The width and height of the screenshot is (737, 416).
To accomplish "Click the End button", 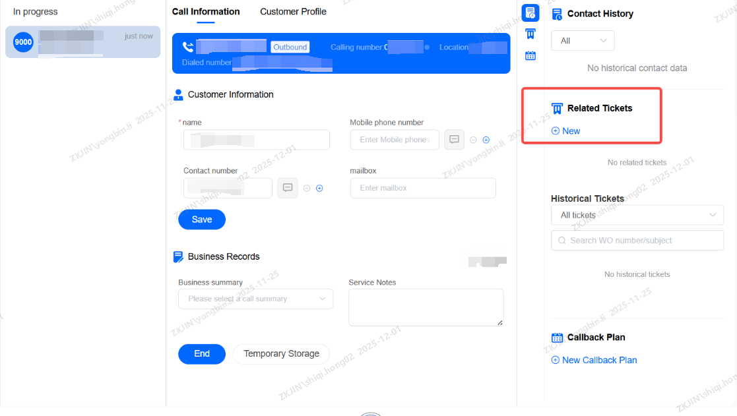I will (x=202, y=354).
